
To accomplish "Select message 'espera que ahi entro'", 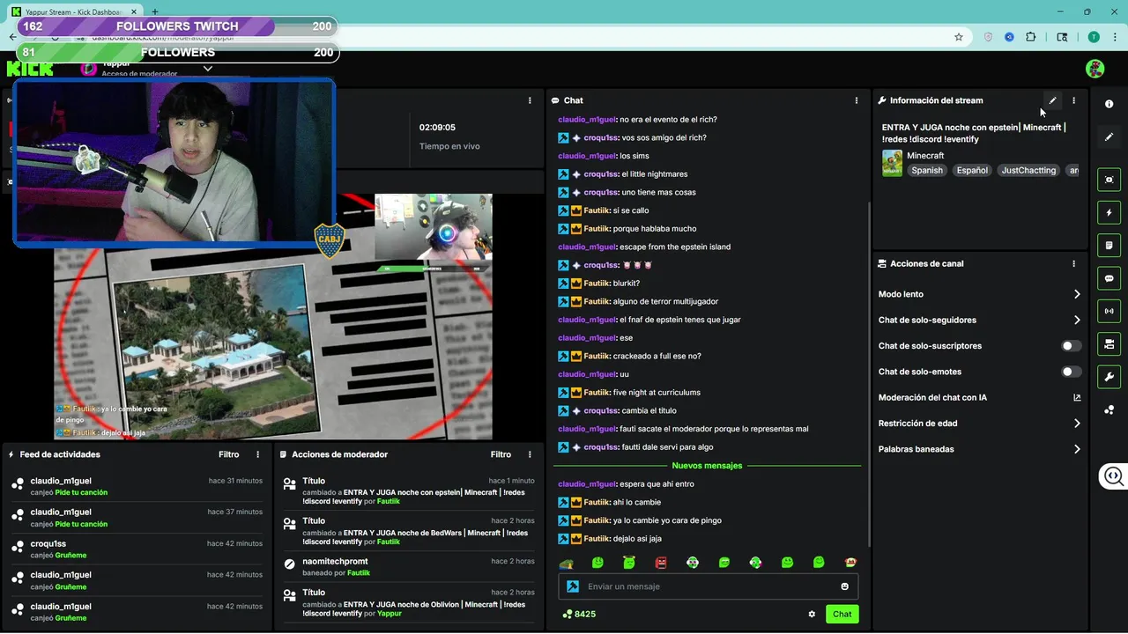I will point(657,484).
